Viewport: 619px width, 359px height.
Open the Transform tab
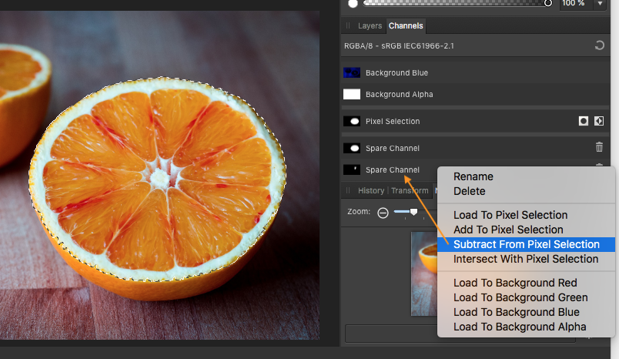[x=410, y=191]
